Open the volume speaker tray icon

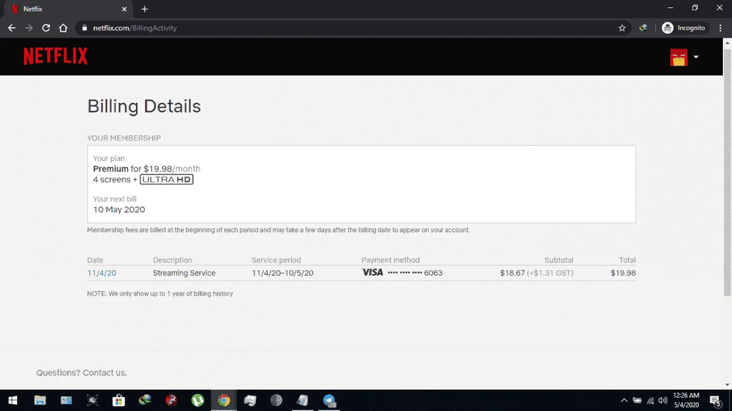tap(663, 400)
